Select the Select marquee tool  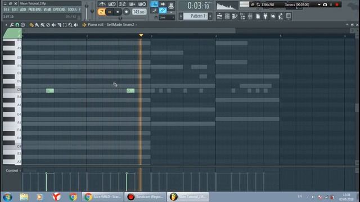[x=65, y=25]
